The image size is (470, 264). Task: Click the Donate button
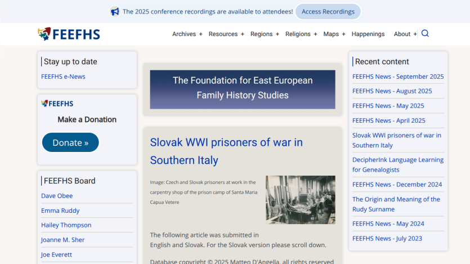click(x=70, y=142)
